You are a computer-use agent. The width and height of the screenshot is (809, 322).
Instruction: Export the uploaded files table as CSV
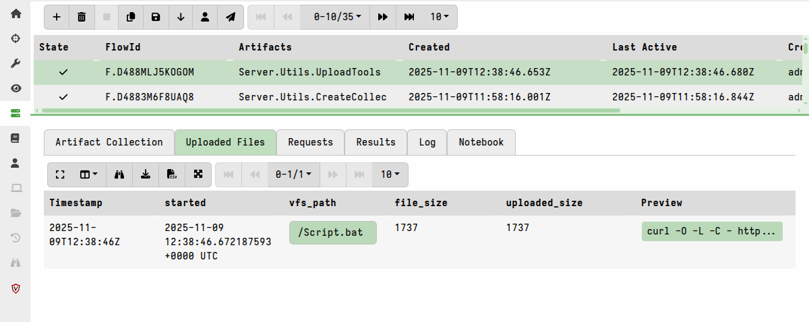172,174
